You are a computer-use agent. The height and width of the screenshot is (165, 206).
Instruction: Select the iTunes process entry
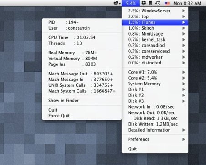pos(155,22)
